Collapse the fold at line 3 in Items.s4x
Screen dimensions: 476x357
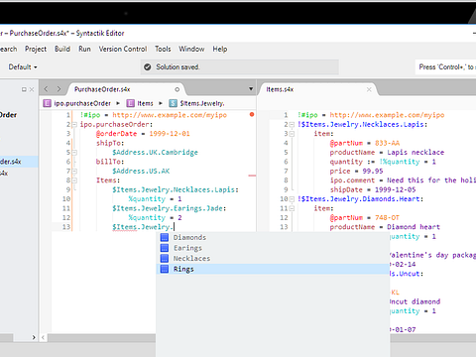click(292, 134)
